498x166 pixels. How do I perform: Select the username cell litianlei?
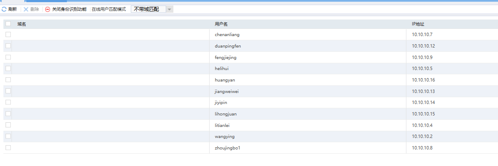click(222, 125)
